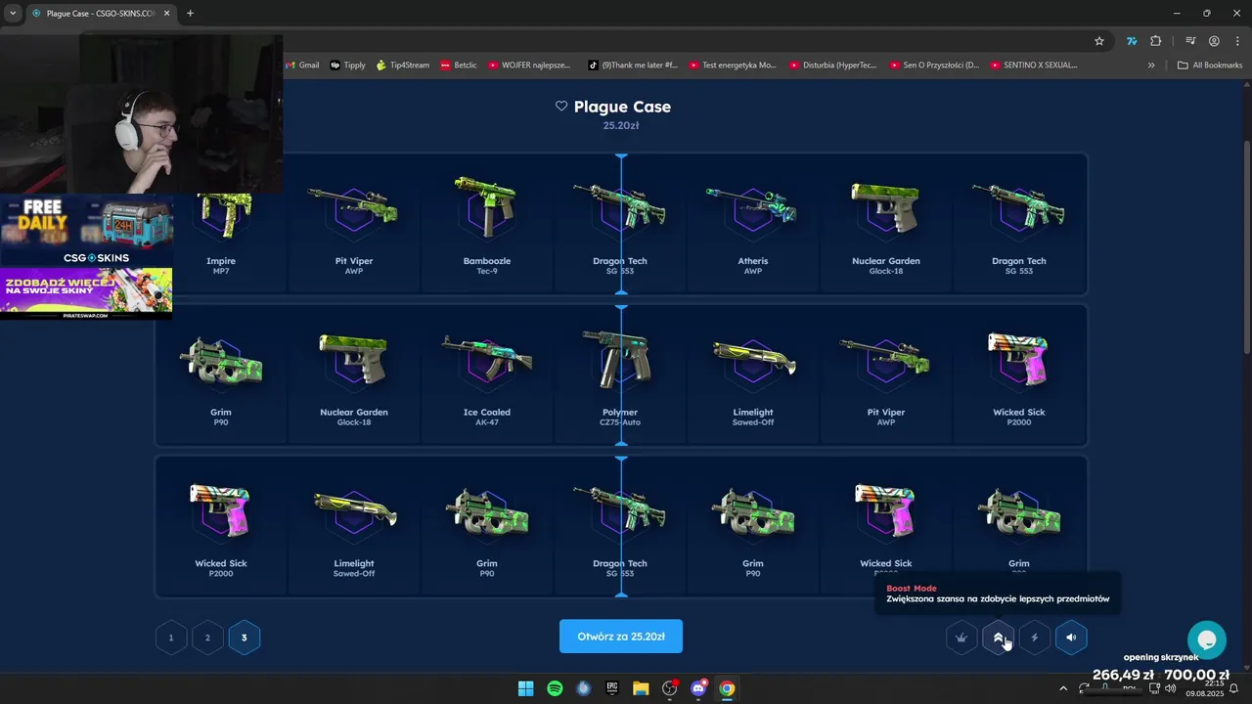Show hidden system tray icons

click(1063, 688)
